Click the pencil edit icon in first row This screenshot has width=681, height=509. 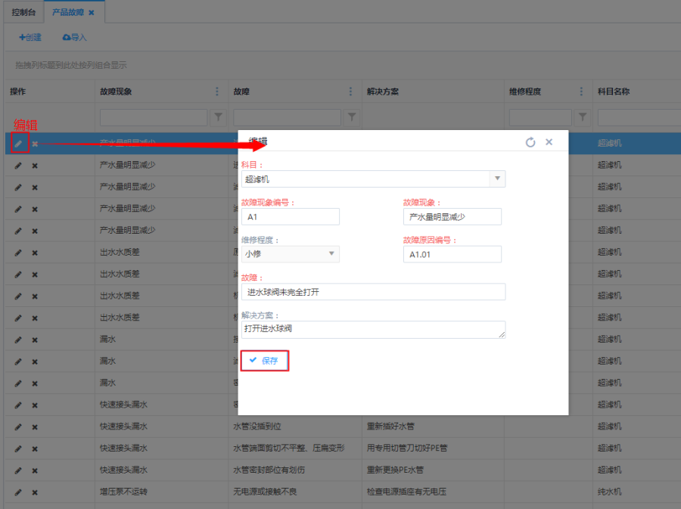18,144
